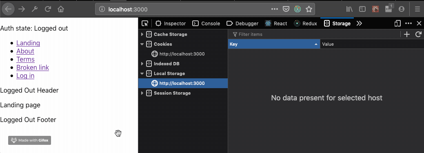Follow the Broken link hyperlink
The height and width of the screenshot is (153, 424).
(33, 67)
